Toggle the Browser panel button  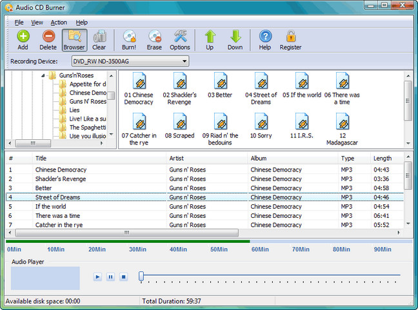pyautogui.click(x=74, y=37)
